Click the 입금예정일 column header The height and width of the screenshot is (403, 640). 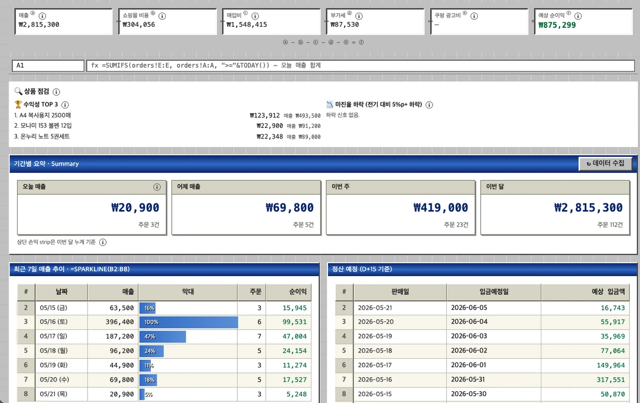pyautogui.click(x=494, y=292)
